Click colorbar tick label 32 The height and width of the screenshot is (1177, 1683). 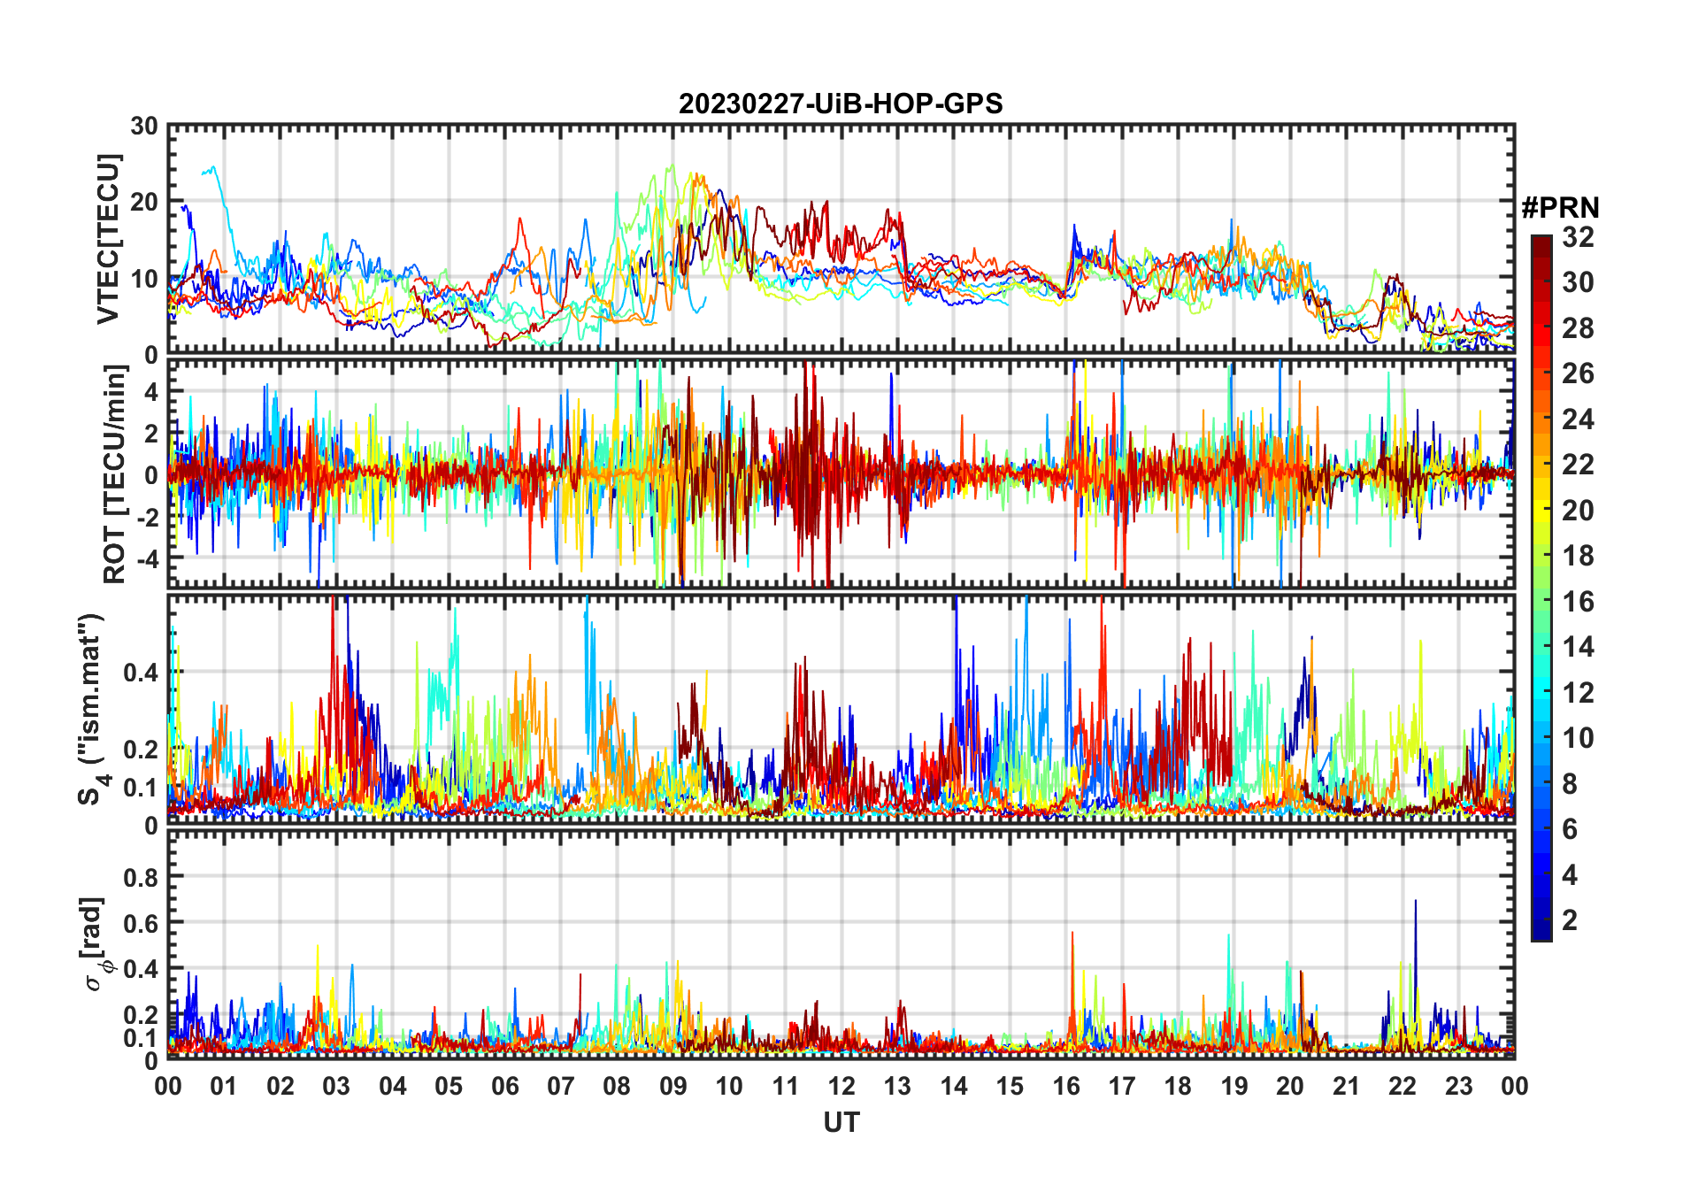coord(1578,237)
